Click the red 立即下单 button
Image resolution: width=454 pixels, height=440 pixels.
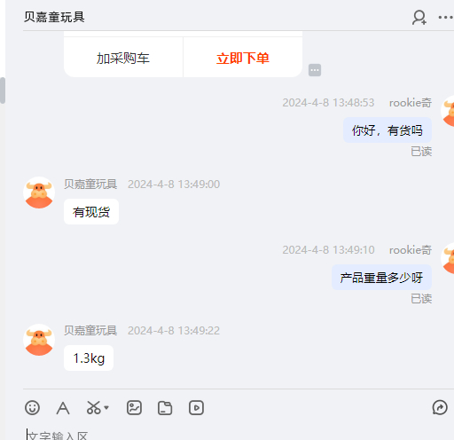tap(243, 58)
